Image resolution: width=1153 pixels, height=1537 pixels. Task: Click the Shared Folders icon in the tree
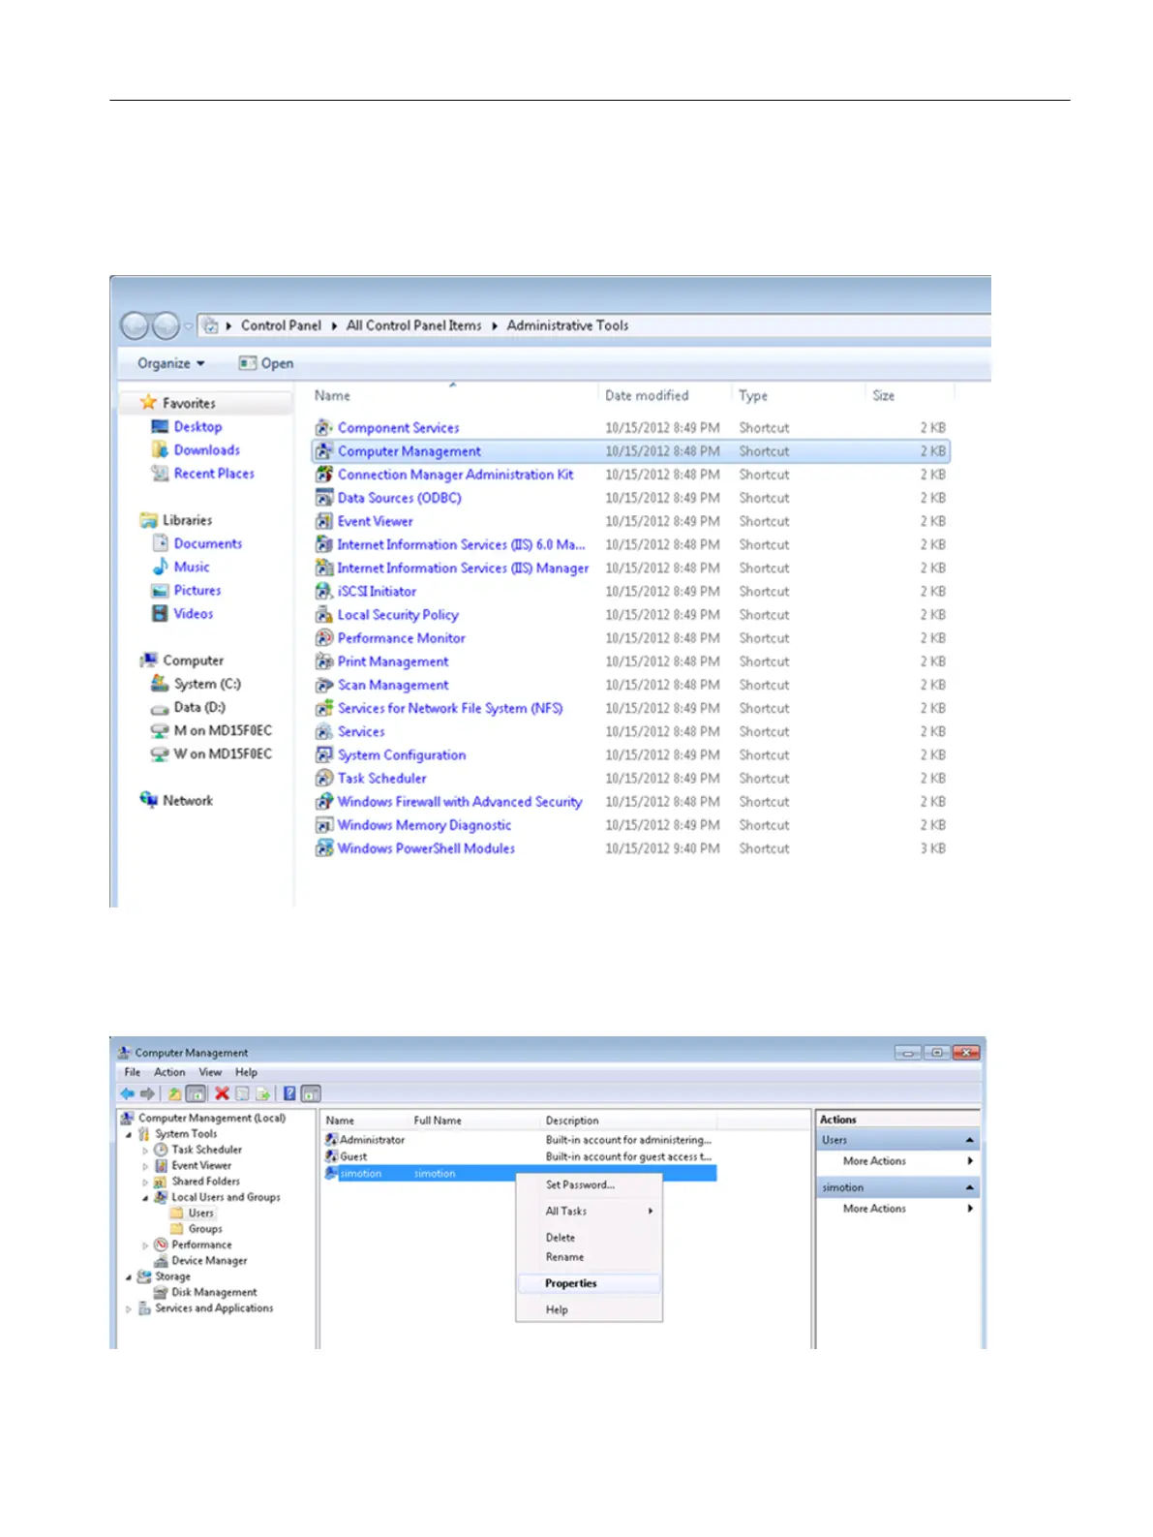[x=162, y=1182]
